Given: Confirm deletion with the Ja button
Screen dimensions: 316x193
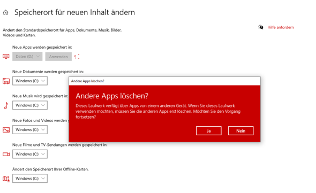Looking at the screenshot, I should point(208,131).
